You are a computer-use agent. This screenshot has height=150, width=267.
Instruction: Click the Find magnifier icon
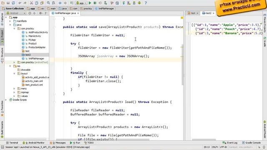[x=48, y=3]
